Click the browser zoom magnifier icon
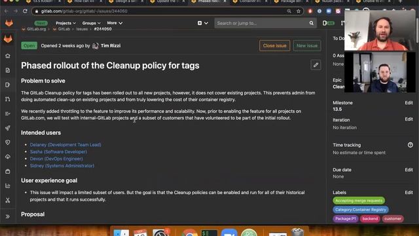 click(289, 11)
